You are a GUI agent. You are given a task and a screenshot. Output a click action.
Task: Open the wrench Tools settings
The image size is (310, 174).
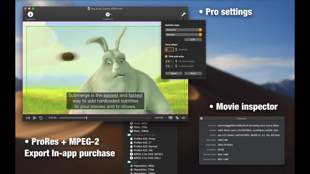tap(183, 15)
